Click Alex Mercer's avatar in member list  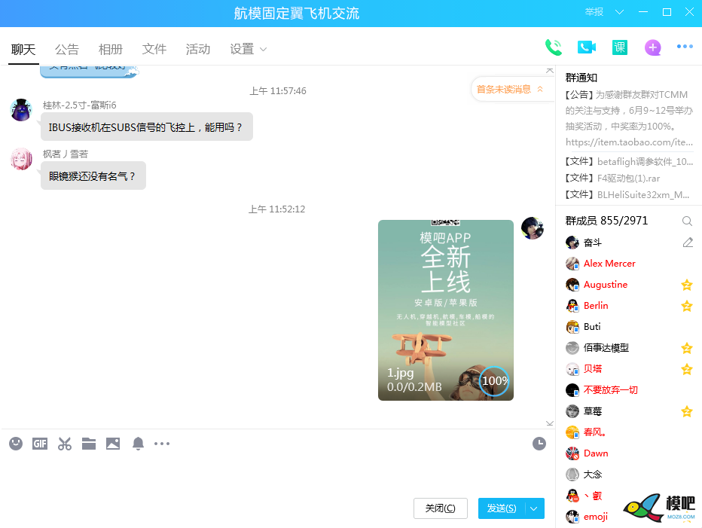(x=572, y=264)
